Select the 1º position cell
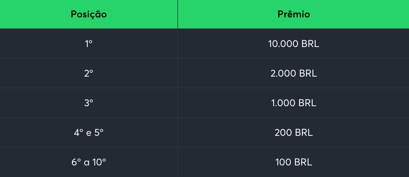 pyautogui.click(x=89, y=44)
